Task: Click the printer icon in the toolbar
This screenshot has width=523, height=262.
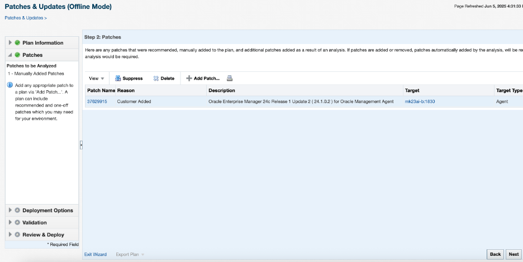Action: [230, 79]
